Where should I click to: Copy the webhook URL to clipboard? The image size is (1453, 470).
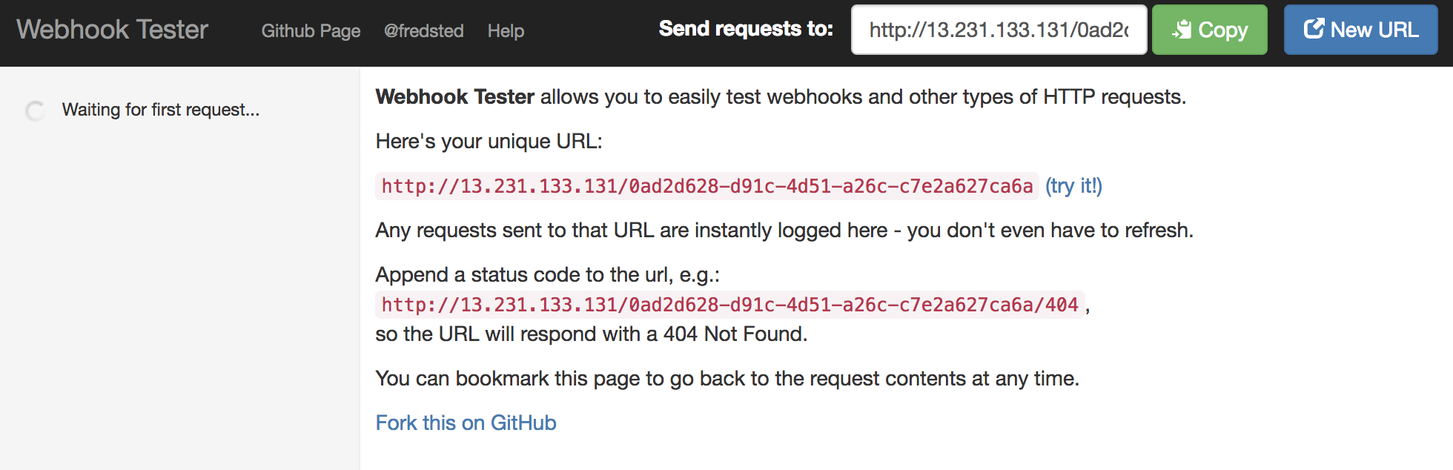tap(1209, 30)
